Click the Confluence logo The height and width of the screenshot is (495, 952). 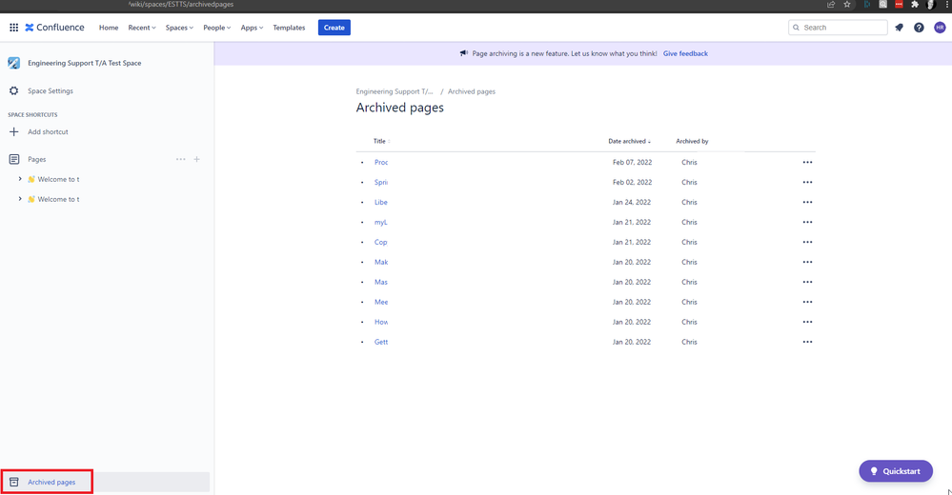pos(54,28)
